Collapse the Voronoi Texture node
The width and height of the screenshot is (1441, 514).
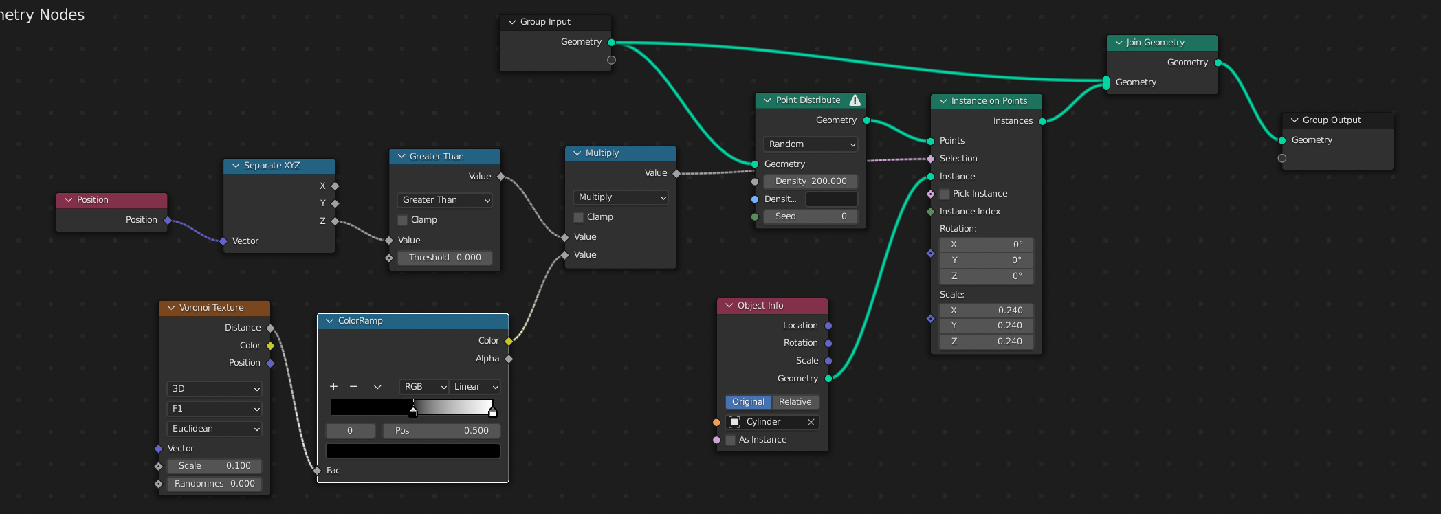pos(171,308)
